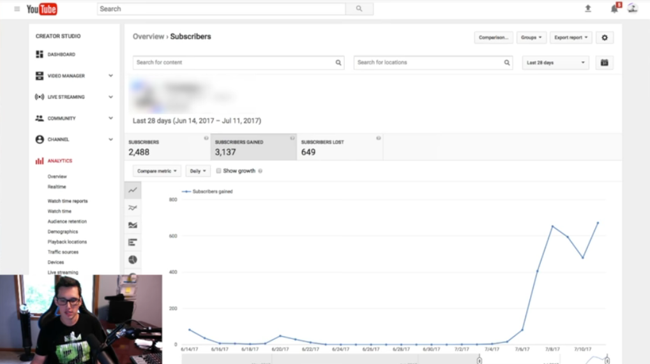Click the Dashboard grid icon

(40, 54)
